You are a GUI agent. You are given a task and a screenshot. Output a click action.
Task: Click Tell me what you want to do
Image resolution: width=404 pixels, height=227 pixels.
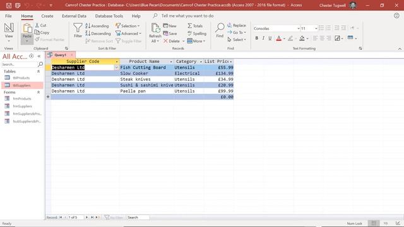coord(187,16)
